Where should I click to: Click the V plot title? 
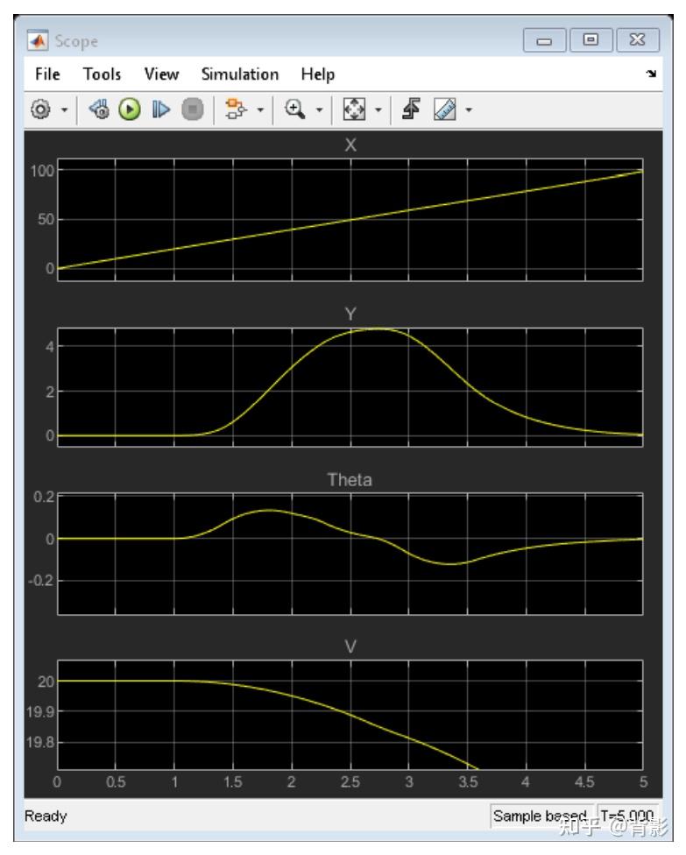pos(350,647)
